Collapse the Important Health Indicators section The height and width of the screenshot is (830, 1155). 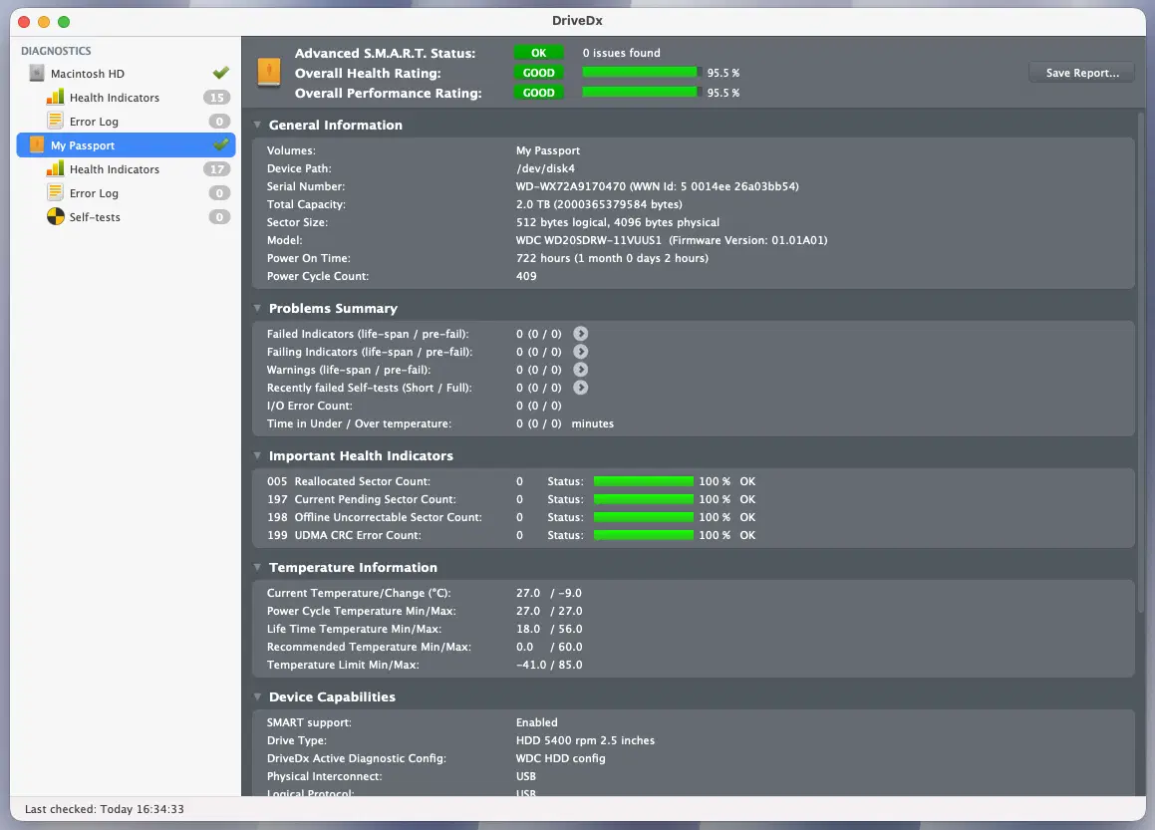coord(257,455)
